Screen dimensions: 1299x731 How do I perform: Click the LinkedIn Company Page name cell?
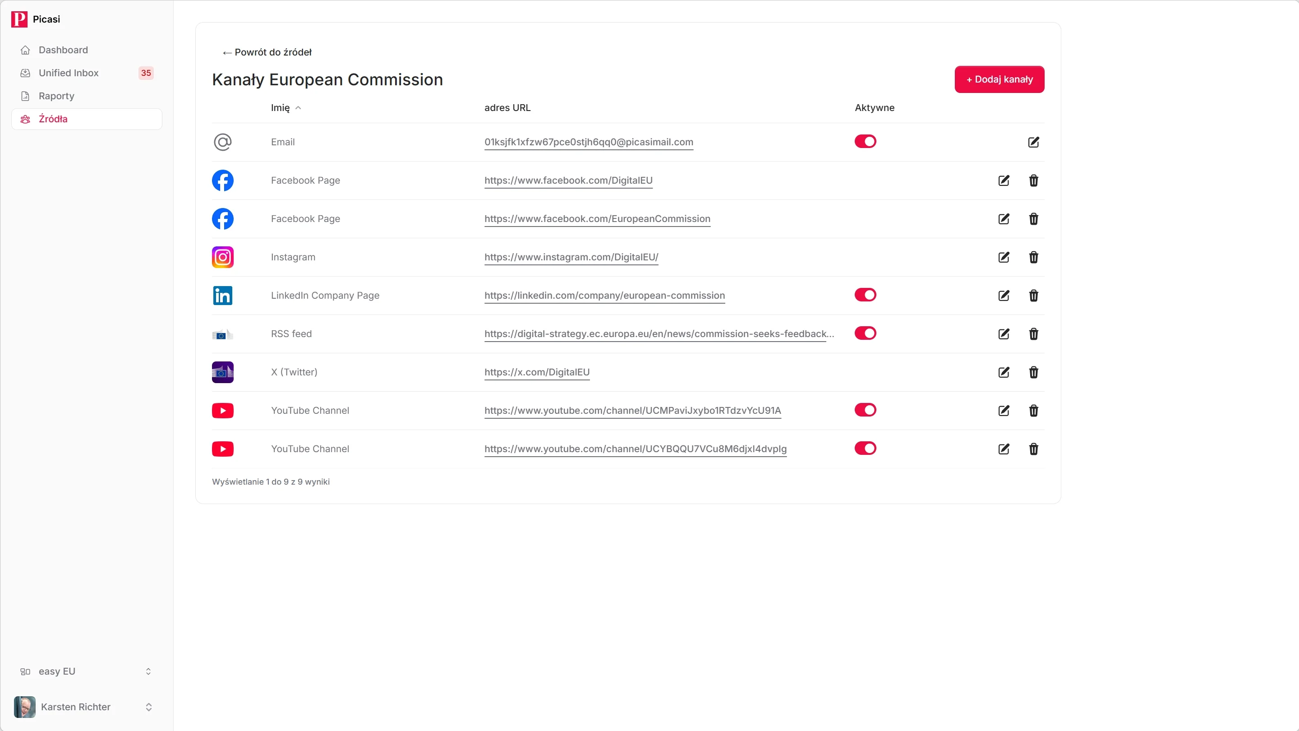tap(325, 296)
